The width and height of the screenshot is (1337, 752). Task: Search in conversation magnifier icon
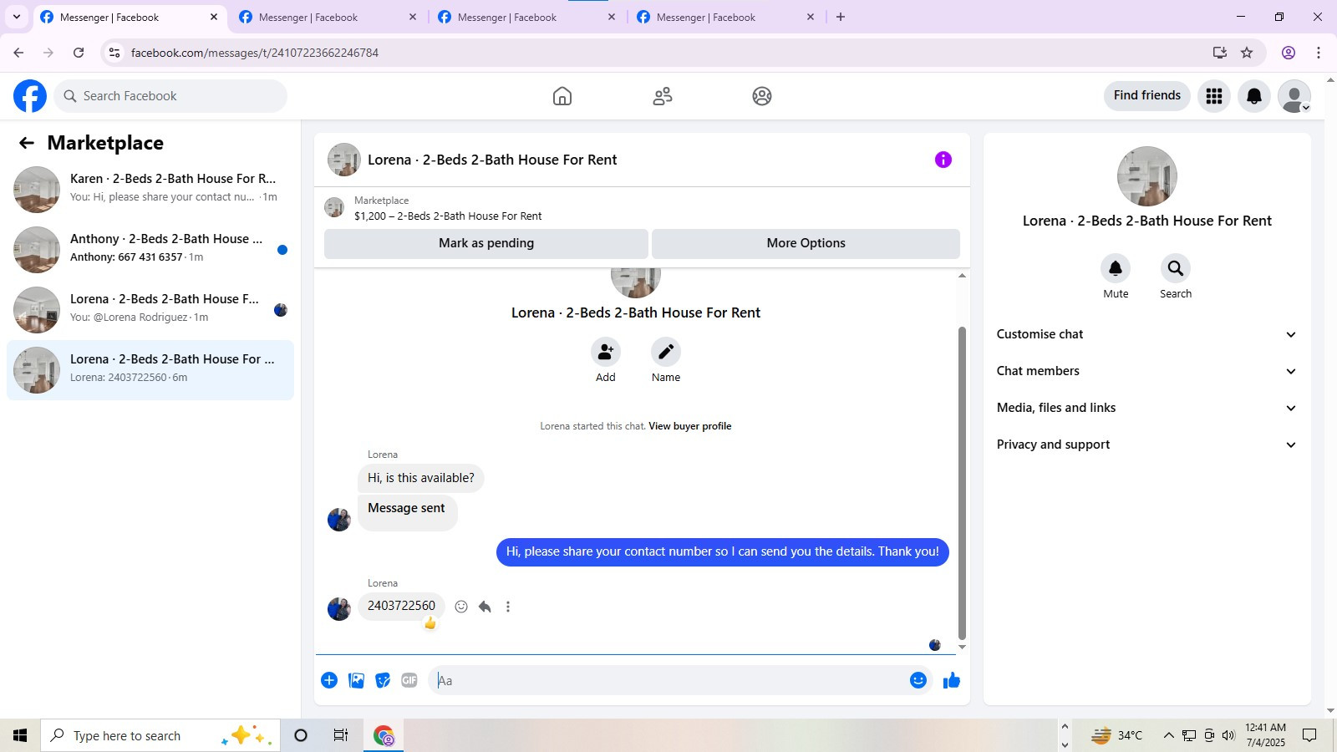1176,268
